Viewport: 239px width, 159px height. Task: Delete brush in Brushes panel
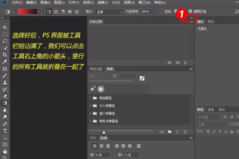[x=185, y=132]
